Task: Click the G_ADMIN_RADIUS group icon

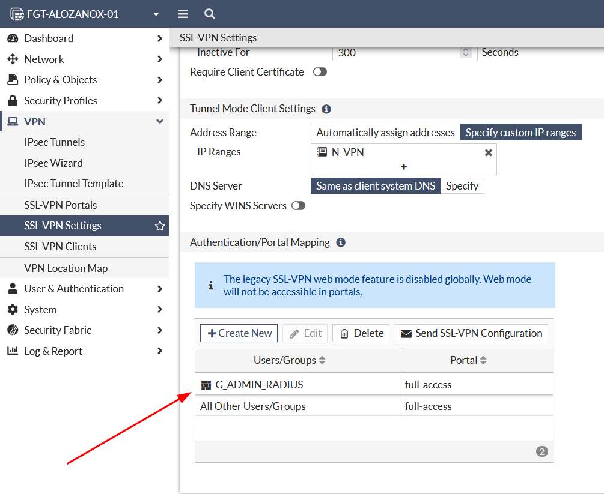Action: 206,385
